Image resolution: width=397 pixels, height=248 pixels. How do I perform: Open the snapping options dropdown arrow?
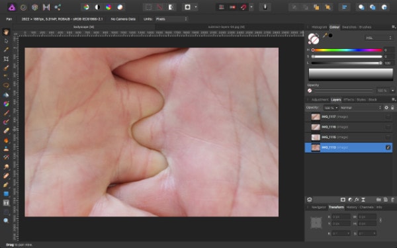pyautogui.click(x=251, y=7)
